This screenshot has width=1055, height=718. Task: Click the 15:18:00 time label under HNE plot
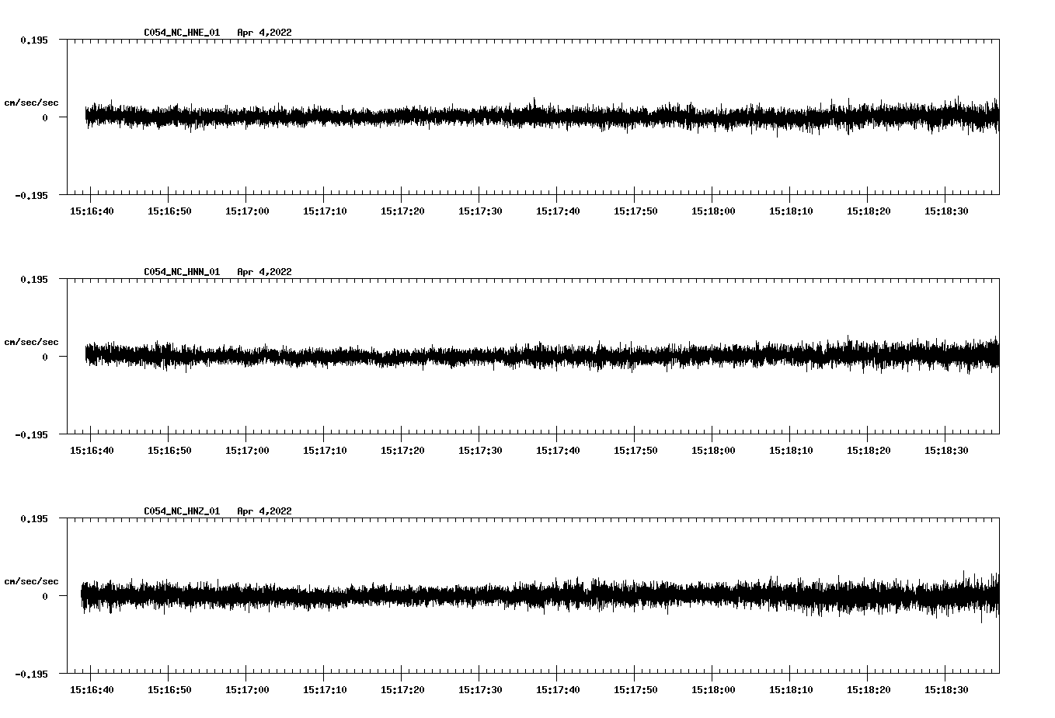coord(713,211)
